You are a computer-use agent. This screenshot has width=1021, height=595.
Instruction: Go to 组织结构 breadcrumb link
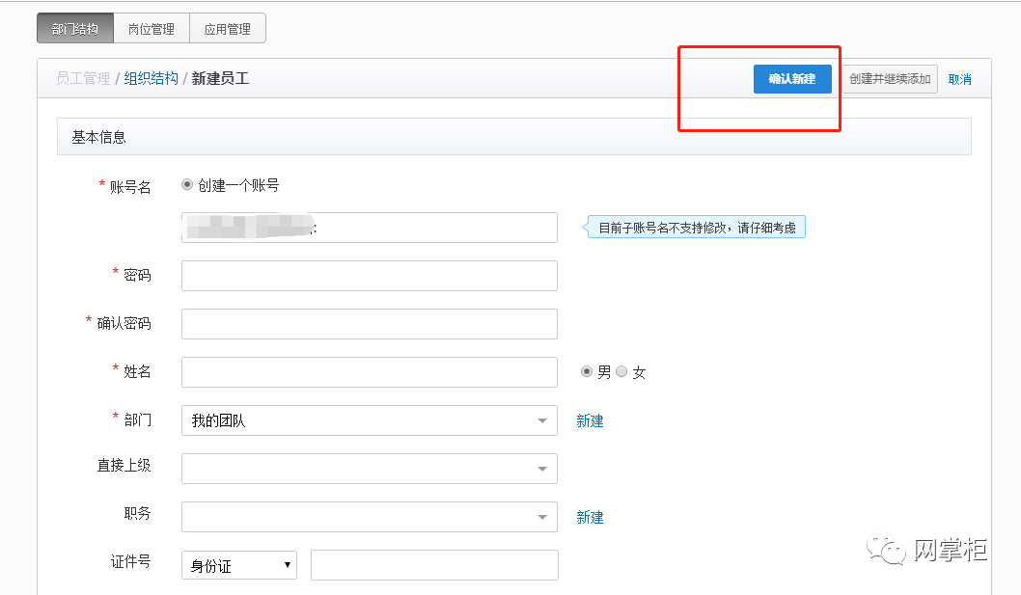pos(152,79)
